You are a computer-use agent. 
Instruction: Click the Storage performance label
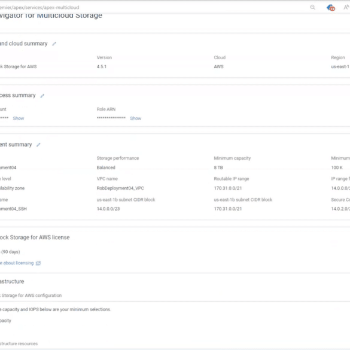coord(118,159)
